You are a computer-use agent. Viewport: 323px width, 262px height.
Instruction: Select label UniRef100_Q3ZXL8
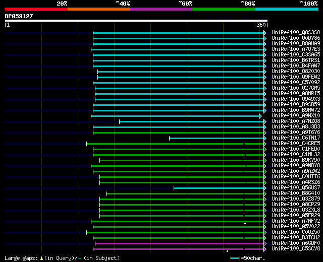[x=296, y=210]
